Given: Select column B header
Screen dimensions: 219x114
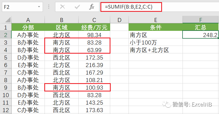Looking at the screenshot, I should point(62,20).
